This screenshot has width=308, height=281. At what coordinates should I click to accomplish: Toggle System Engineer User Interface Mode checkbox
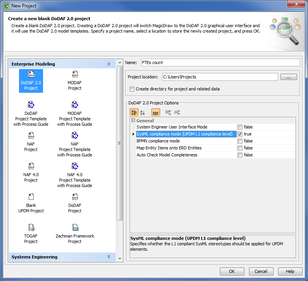pyautogui.click(x=240, y=127)
